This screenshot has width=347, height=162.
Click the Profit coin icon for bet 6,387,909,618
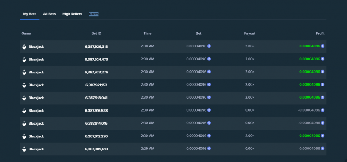pos(323,149)
